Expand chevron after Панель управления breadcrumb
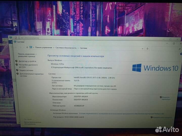The width and height of the screenshot is (182, 136). pos(54,48)
